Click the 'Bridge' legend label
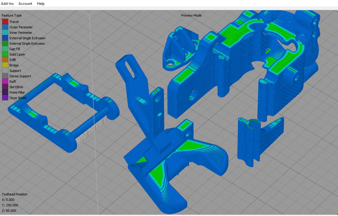The image size is (338, 216). coord(14,65)
